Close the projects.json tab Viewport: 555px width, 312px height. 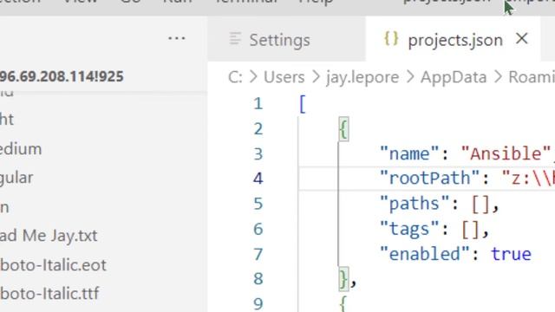pos(522,38)
